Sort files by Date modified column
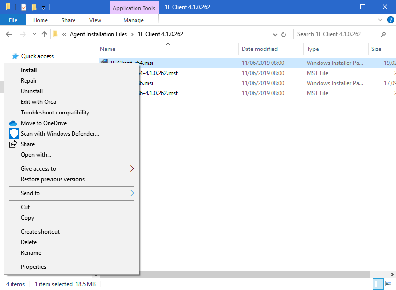396x290 pixels. pos(260,49)
